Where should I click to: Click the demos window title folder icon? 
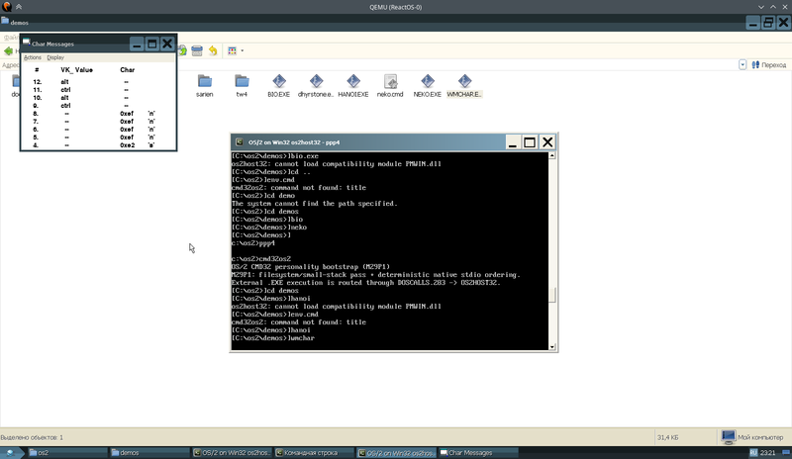coord(5,21)
